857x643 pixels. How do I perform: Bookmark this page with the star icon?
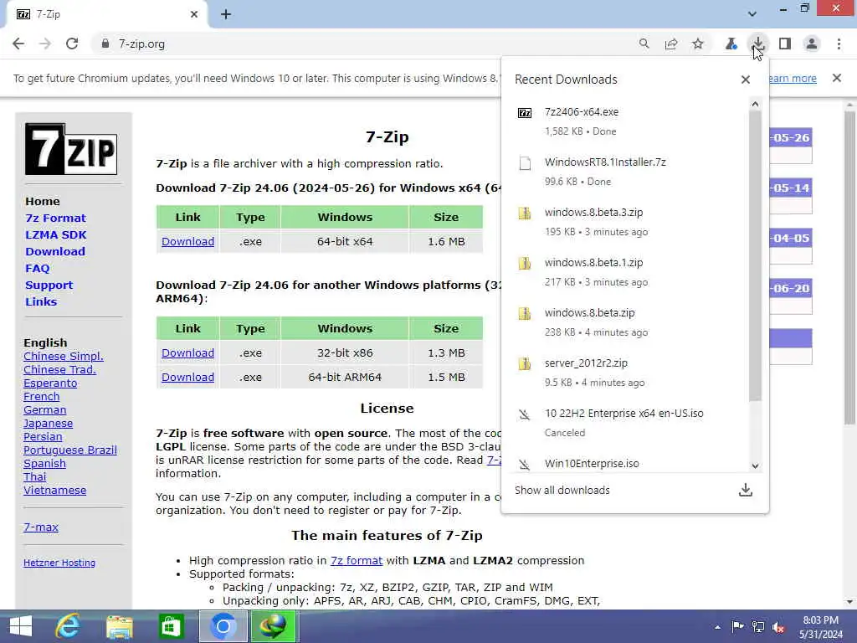click(698, 44)
